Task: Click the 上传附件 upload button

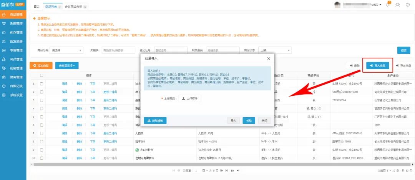Action: (190, 98)
